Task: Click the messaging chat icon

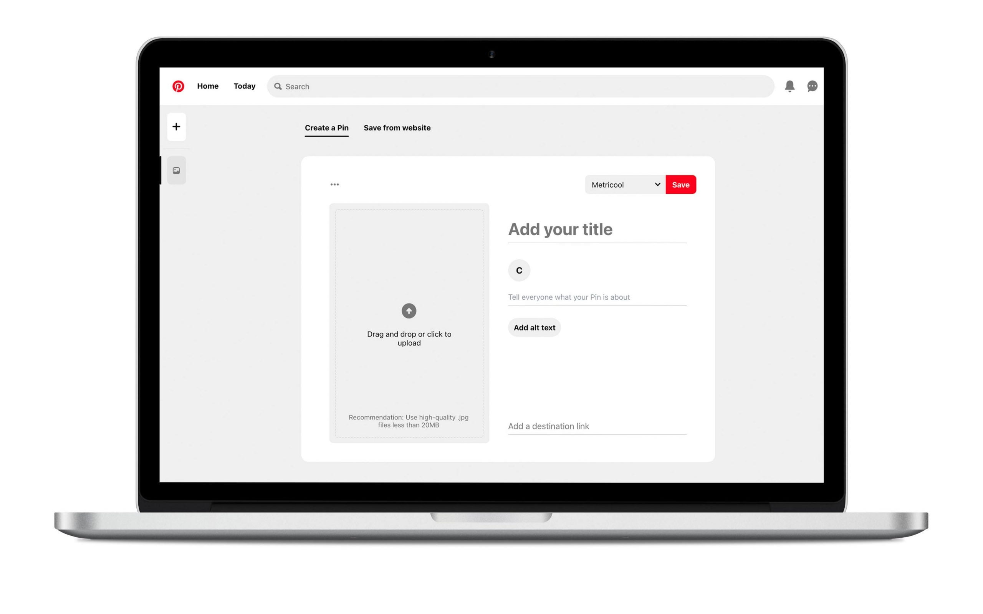Action: tap(813, 86)
